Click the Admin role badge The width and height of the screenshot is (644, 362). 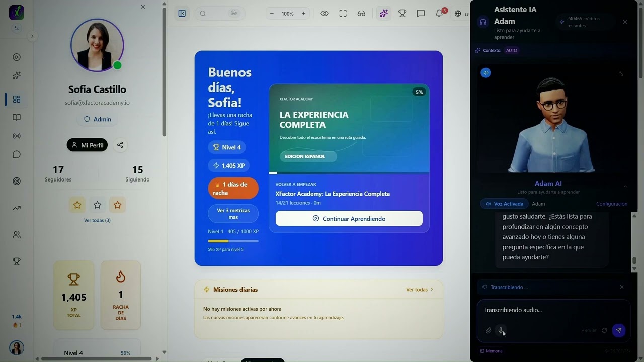97,119
